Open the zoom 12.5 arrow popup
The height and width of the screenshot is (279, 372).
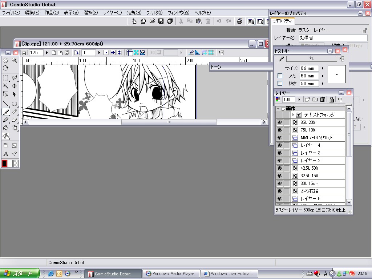(47, 53)
